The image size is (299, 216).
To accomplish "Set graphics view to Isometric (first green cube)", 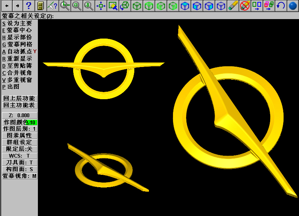I will click(137, 6).
